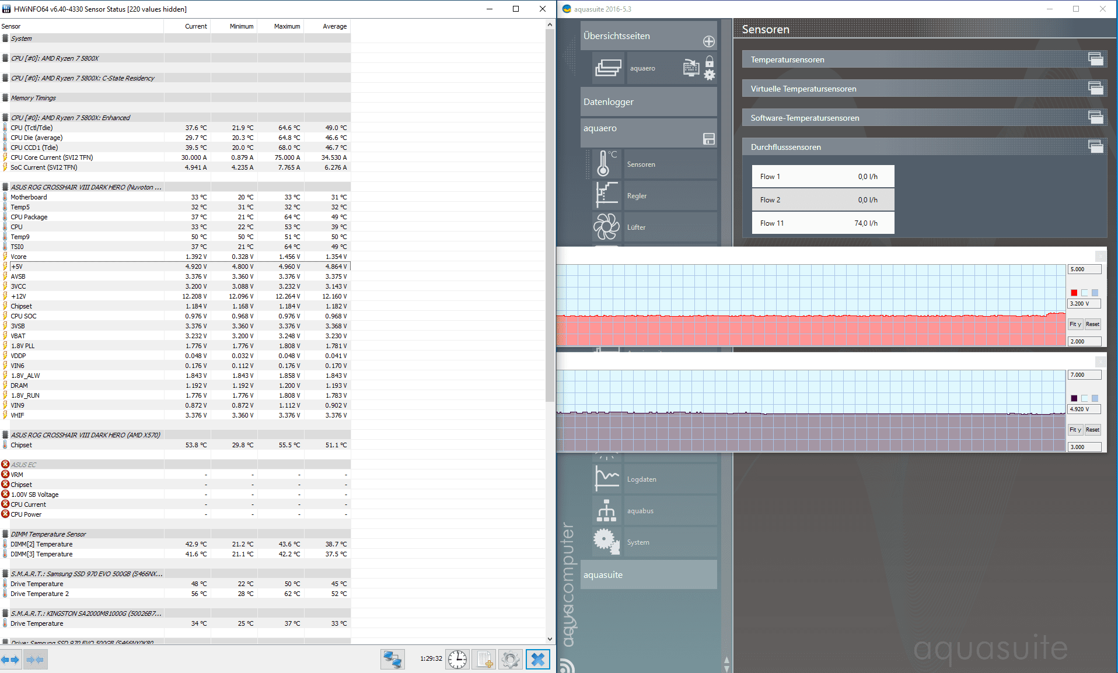The image size is (1118, 673).
Task: Expand Virtuelle Temperatursensoren section icon
Action: click(1096, 88)
